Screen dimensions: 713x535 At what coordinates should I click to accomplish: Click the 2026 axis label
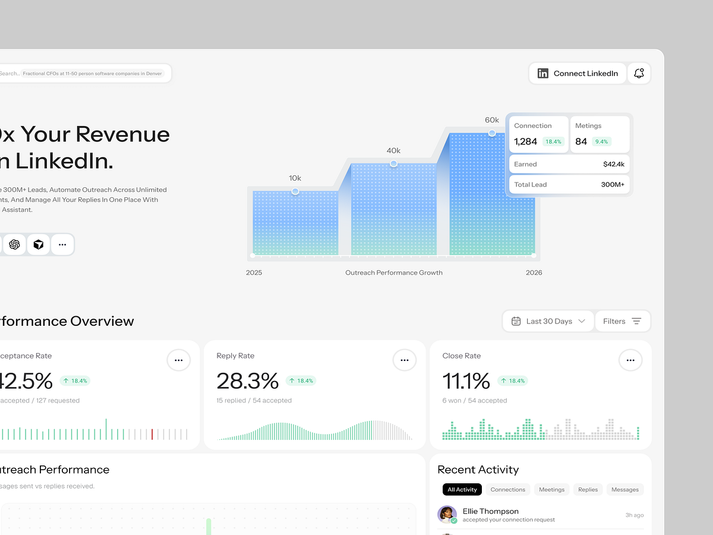click(534, 273)
